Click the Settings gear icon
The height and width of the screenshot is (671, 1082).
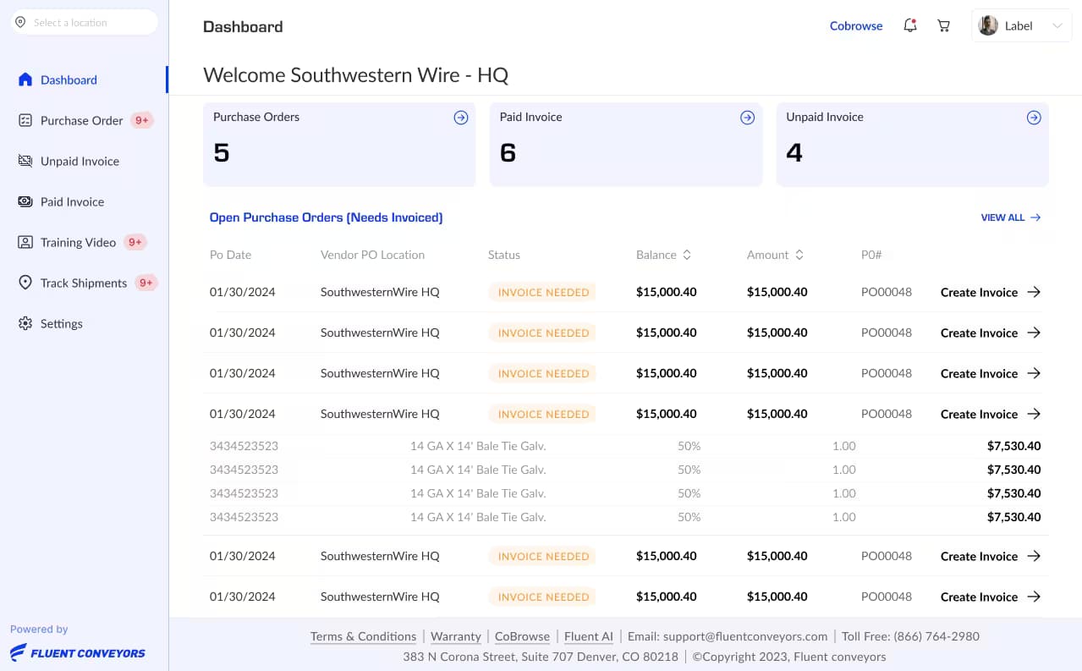[x=25, y=323]
